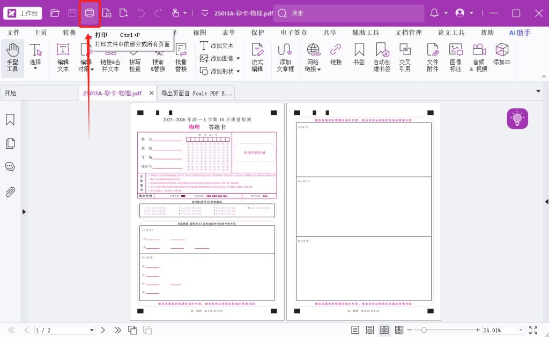Open the 书签 bookmark tool in ribbon
Screen dimensions: 549x337
pos(359,58)
